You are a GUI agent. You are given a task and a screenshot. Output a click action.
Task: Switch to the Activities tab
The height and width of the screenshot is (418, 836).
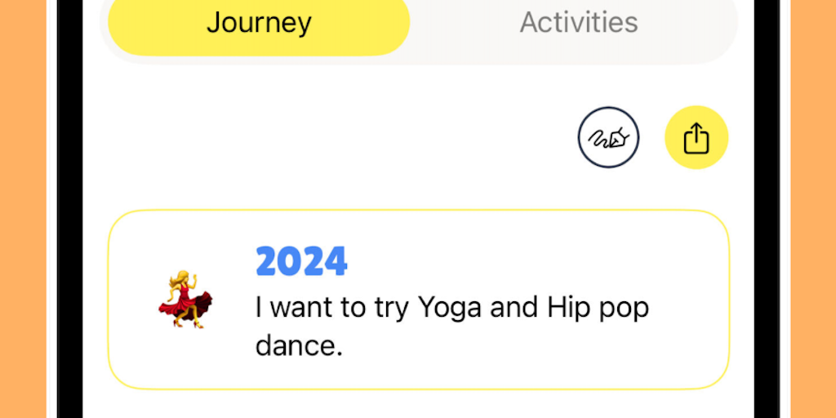click(578, 23)
